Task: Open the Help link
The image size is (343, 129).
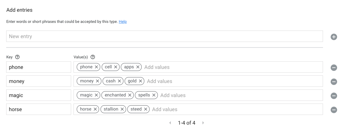Action: click(123, 22)
